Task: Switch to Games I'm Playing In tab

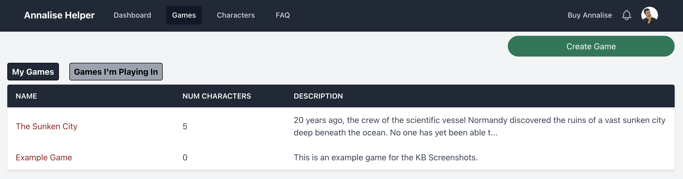Action: 115,72
